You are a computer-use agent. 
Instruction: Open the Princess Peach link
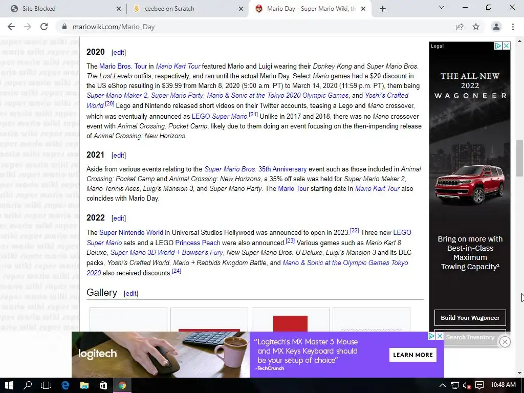click(x=198, y=243)
